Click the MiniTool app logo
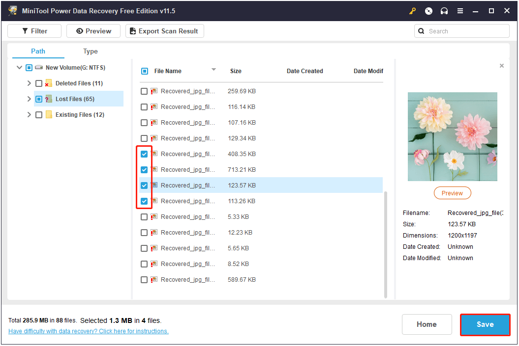The width and height of the screenshot is (519, 346). [x=13, y=11]
